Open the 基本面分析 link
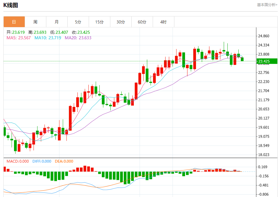Viewport: 278px width, 197px height. 267,5
